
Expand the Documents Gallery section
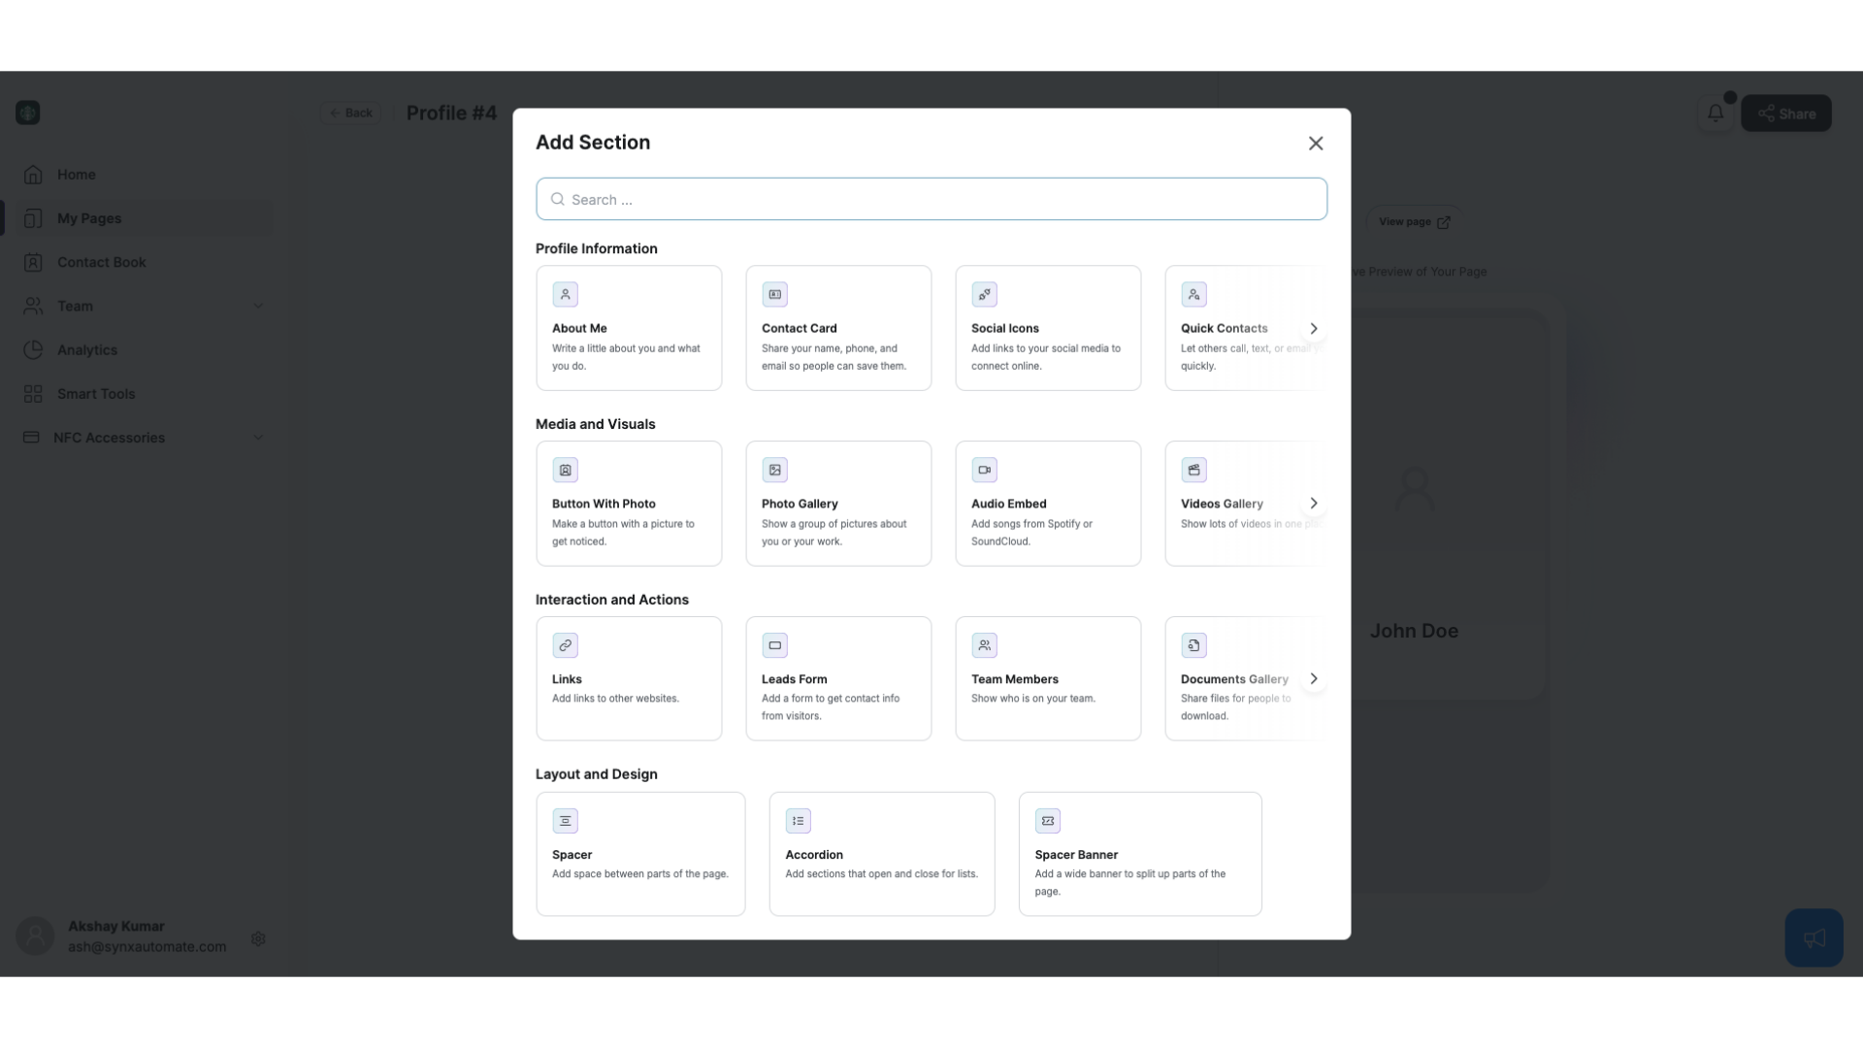pos(1316,678)
